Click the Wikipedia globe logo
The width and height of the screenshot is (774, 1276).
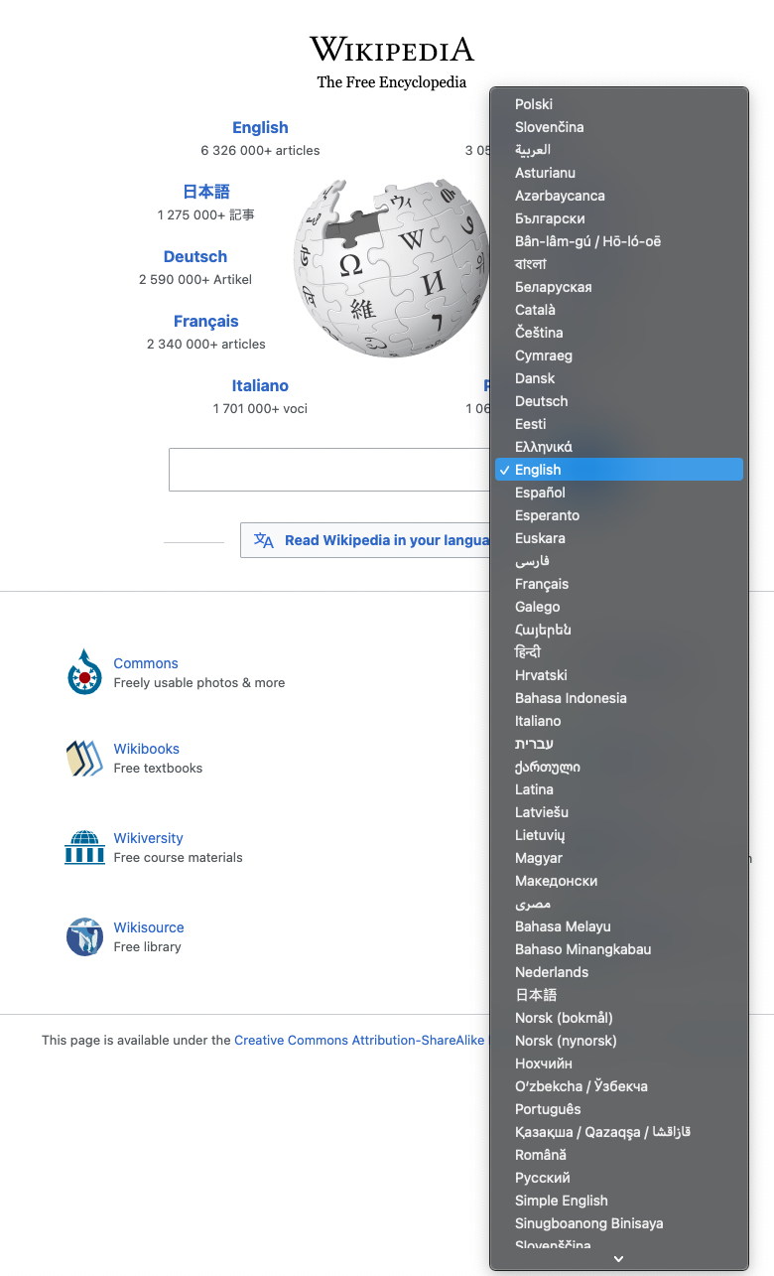[391, 268]
